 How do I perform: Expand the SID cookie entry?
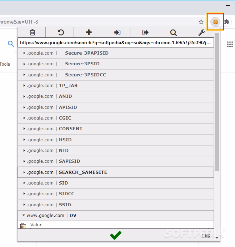click(x=116, y=183)
